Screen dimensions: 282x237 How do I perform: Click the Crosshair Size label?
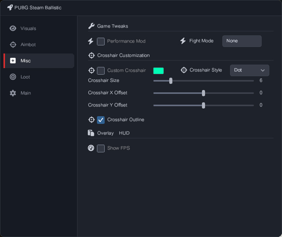(103, 80)
